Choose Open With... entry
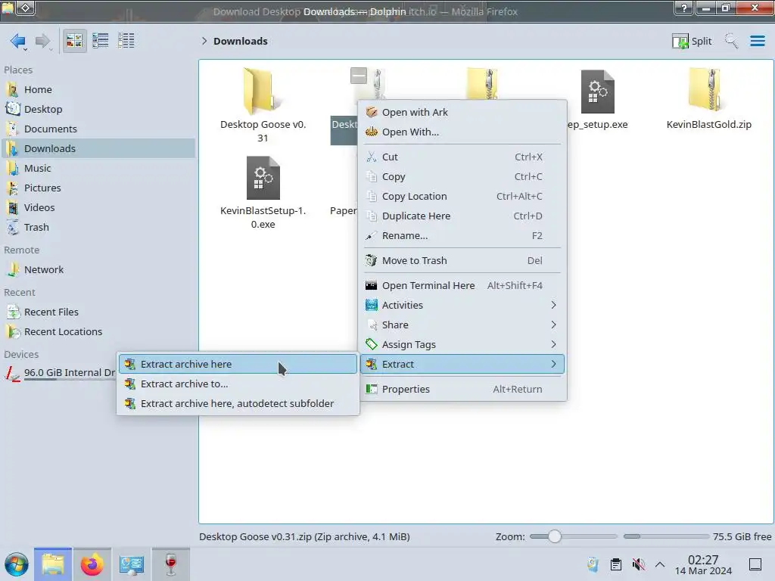The image size is (775, 581). pos(463,132)
